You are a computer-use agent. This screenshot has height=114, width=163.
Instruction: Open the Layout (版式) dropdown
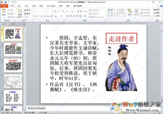pyautogui.click(x=28, y=10)
